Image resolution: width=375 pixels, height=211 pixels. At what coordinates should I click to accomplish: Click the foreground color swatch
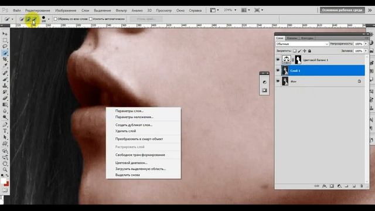(x=4, y=181)
